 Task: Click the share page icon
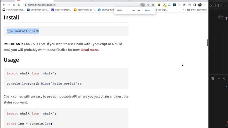click(x=147, y=5)
